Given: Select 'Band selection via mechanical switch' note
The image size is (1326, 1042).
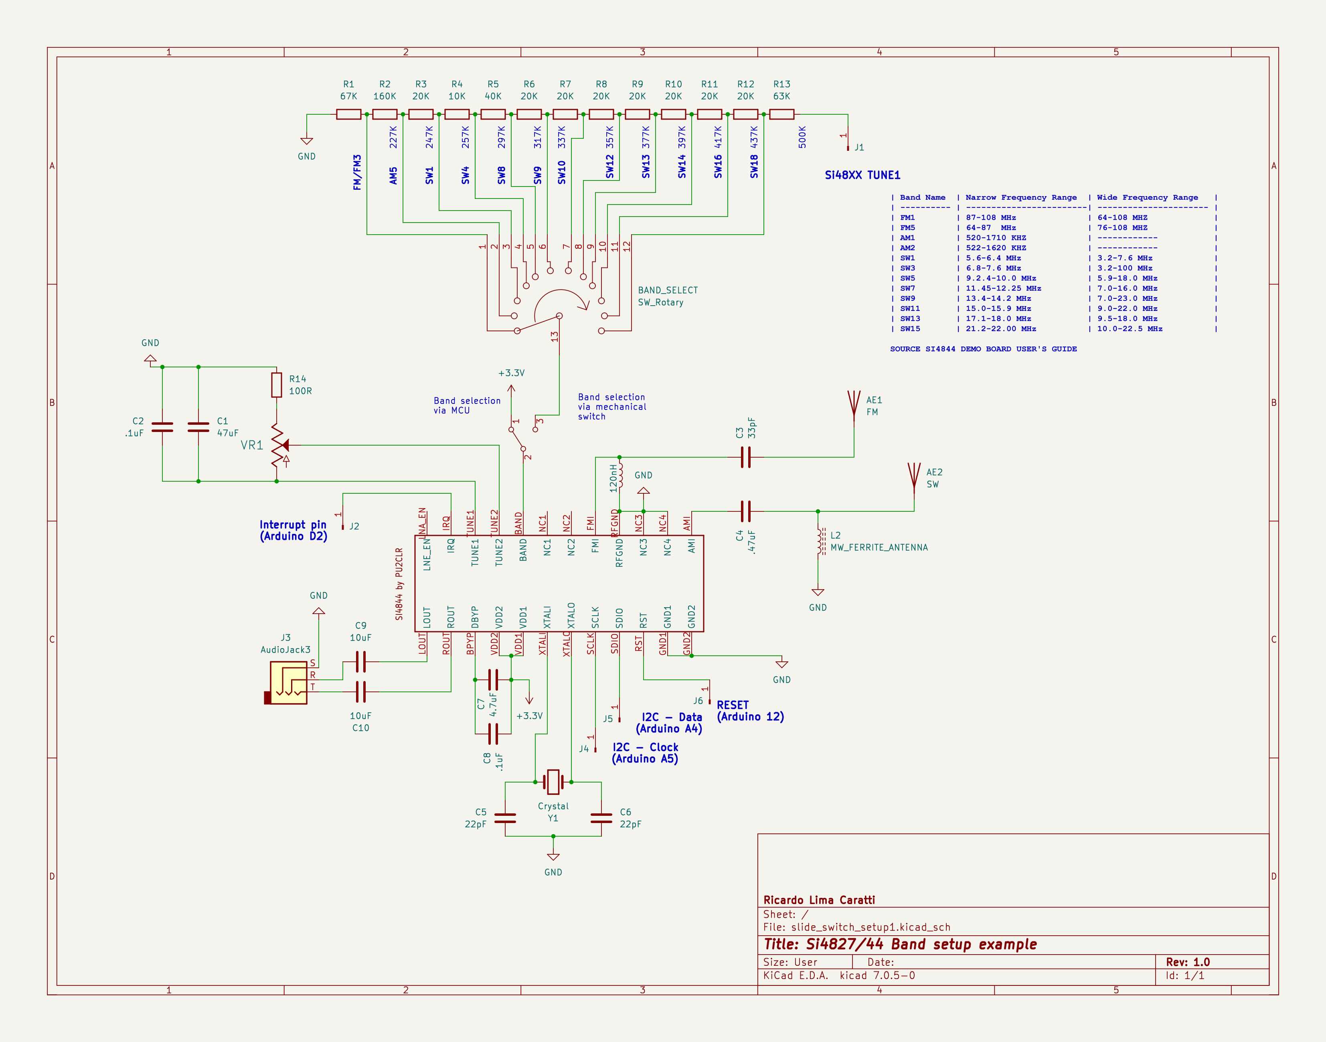Looking at the screenshot, I should pyautogui.click(x=612, y=407).
